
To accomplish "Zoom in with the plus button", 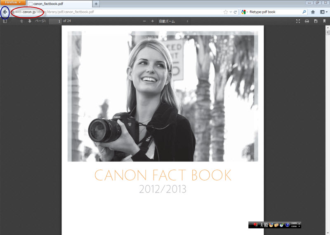I will coord(152,21).
